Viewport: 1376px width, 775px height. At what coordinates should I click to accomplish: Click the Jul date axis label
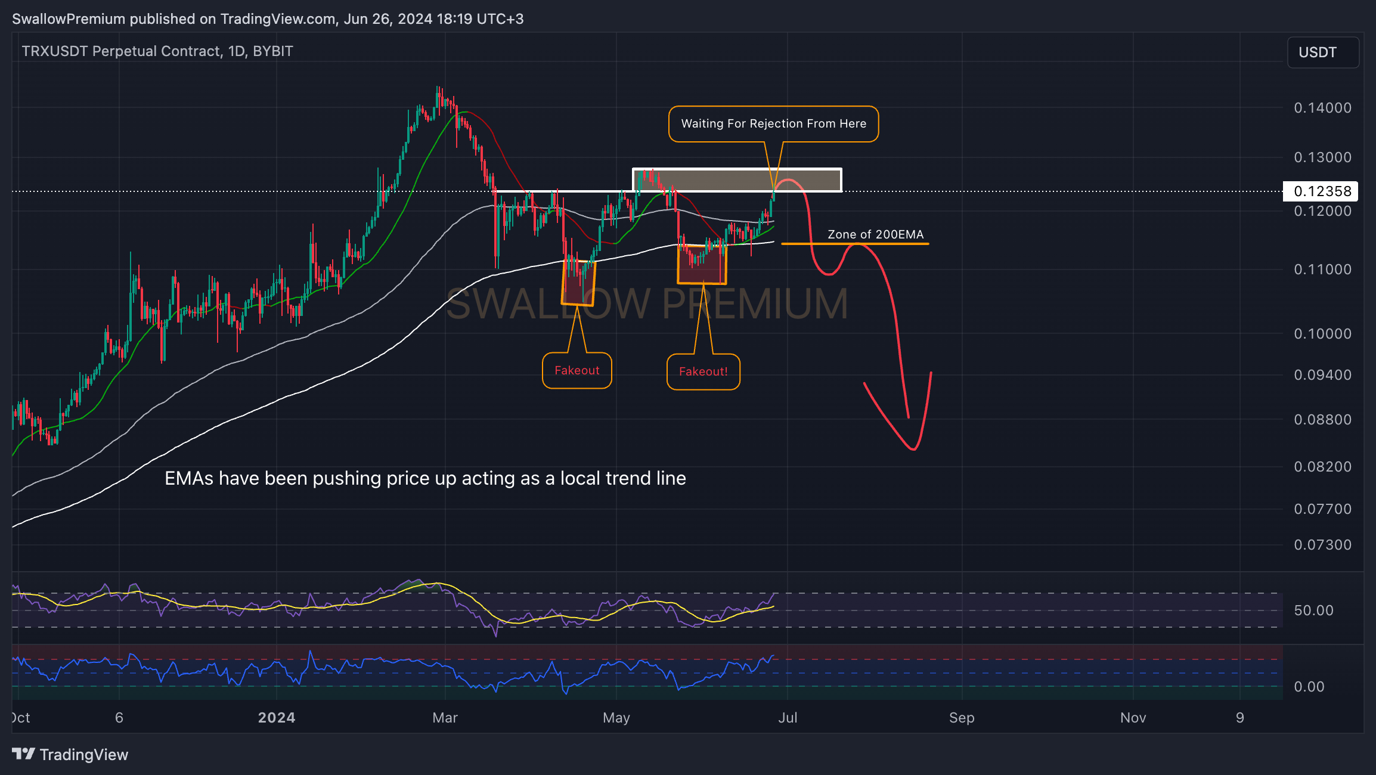point(788,718)
